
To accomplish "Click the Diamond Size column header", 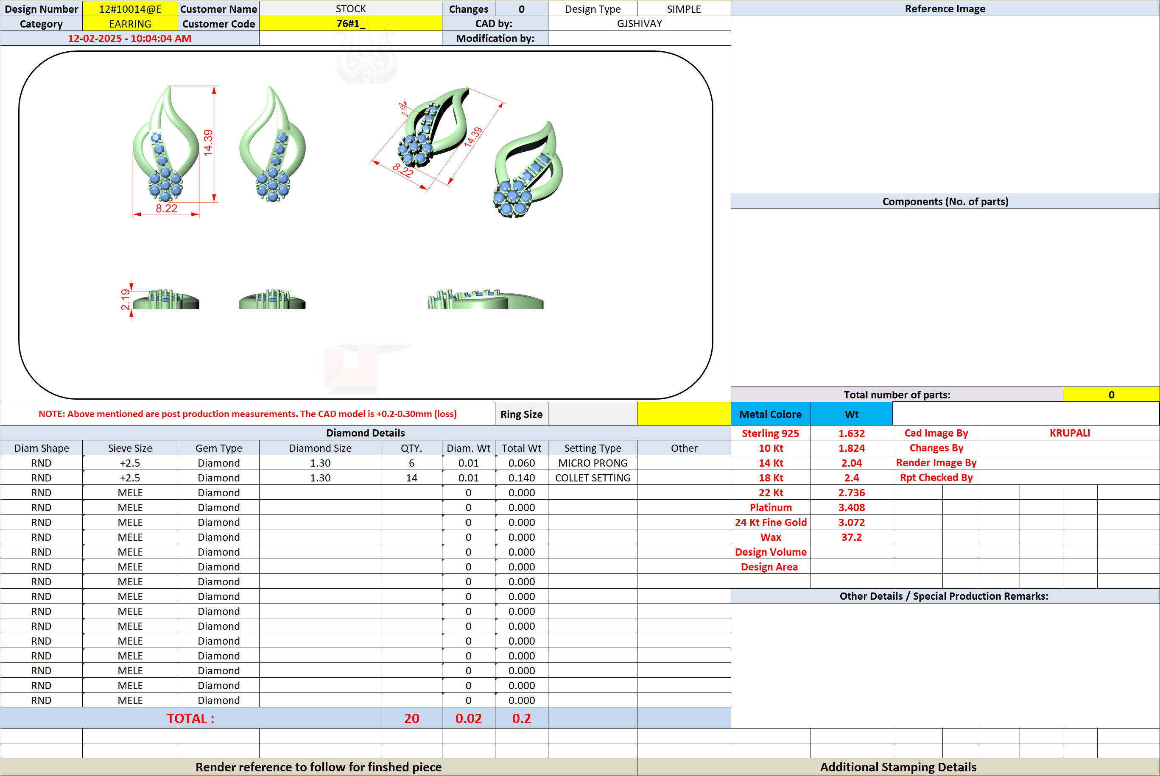I will [x=320, y=448].
